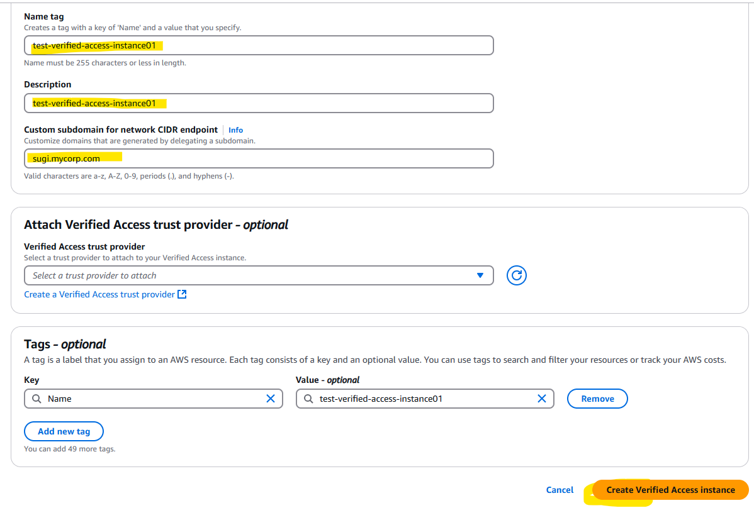Open the Select a trust provider dropdown

[259, 275]
